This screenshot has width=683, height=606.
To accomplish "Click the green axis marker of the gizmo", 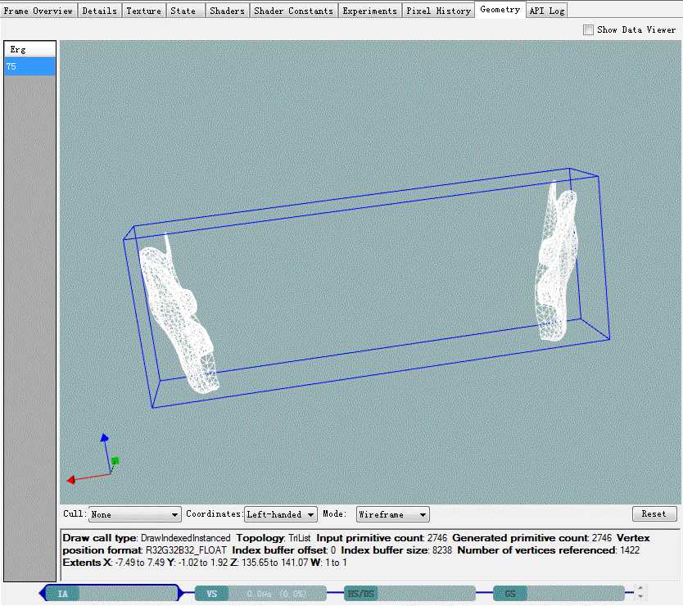I will tap(115, 461).
